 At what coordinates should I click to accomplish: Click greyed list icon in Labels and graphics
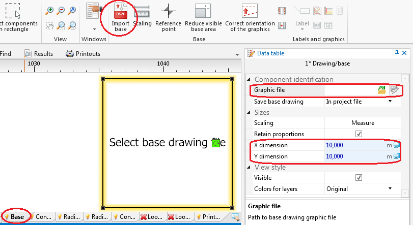[x=340, y=11]
